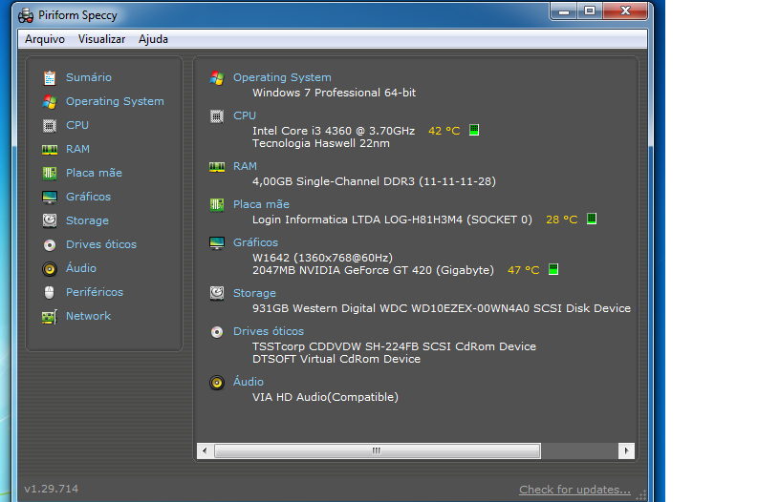Click the Storage heading link in summary
Screen dimensions: 780x502
tap(254, 293)
